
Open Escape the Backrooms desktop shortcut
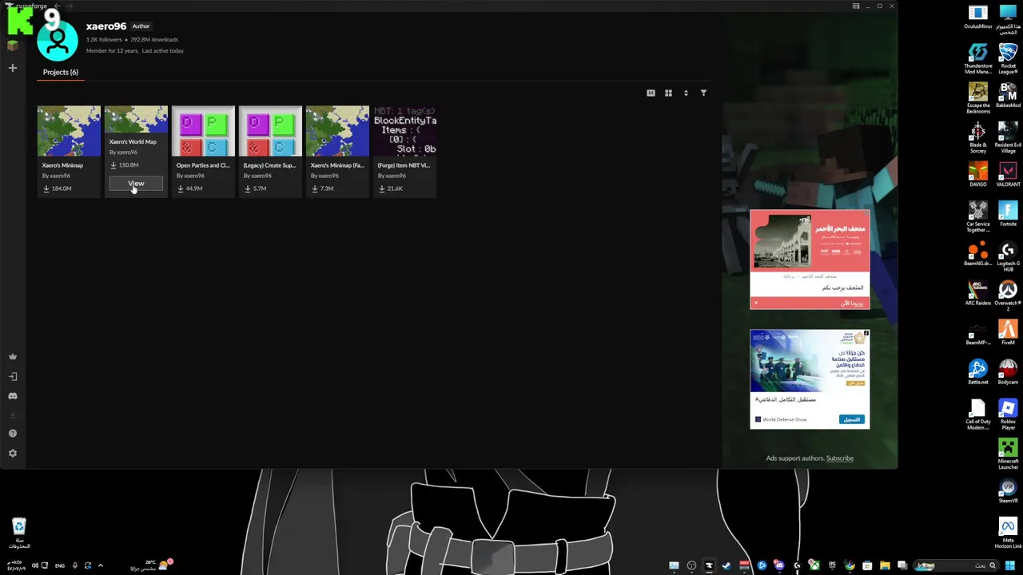(978, 99)
